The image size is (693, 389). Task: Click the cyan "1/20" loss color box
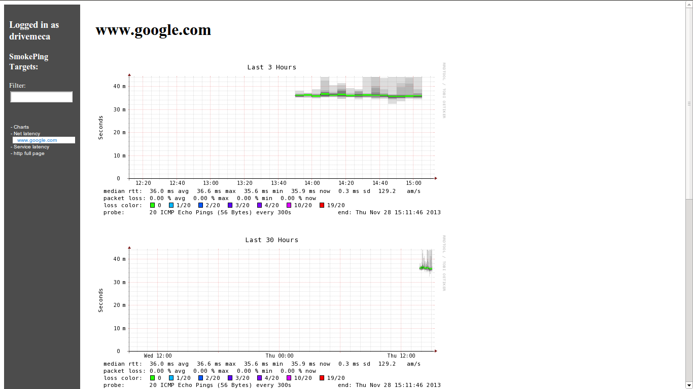pos(171,205)
